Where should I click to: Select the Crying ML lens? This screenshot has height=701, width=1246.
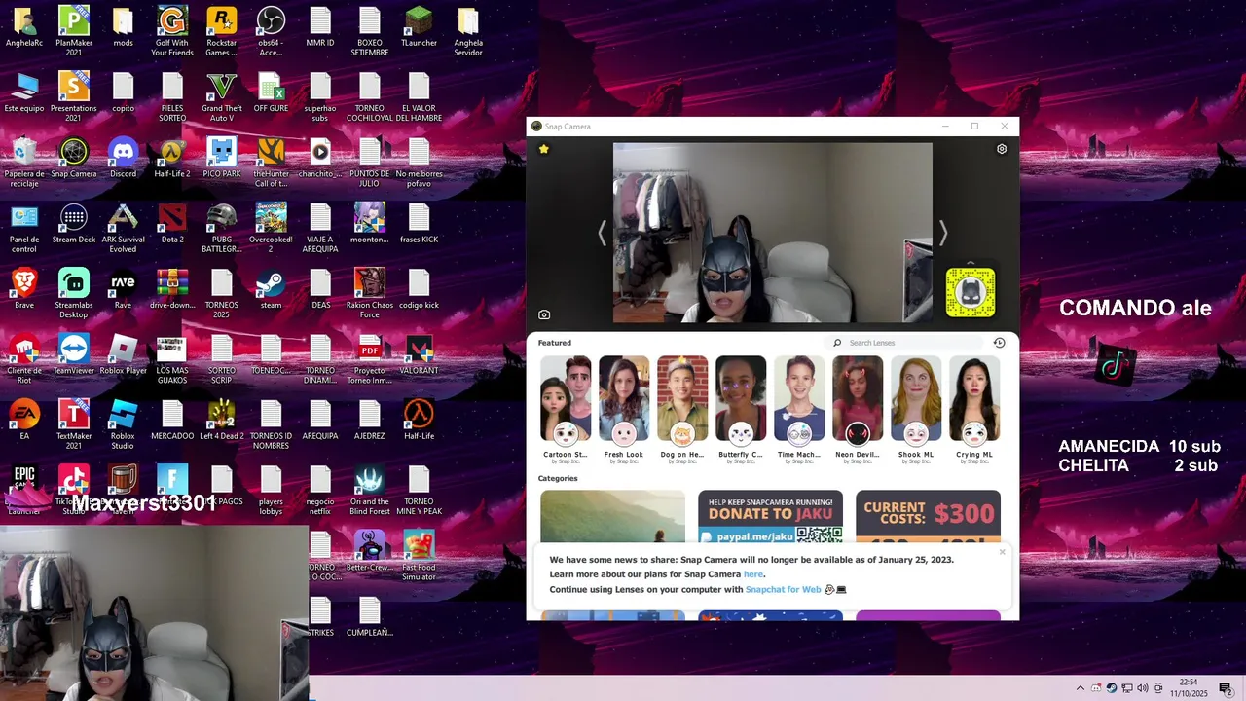coord(974,409)
